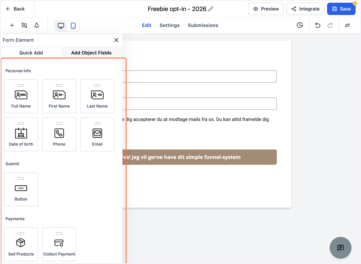This screenshot has height=264, width=361.
Task: Open the notifications bell icon
Action: pyautogui.click(x=37, y=25)
